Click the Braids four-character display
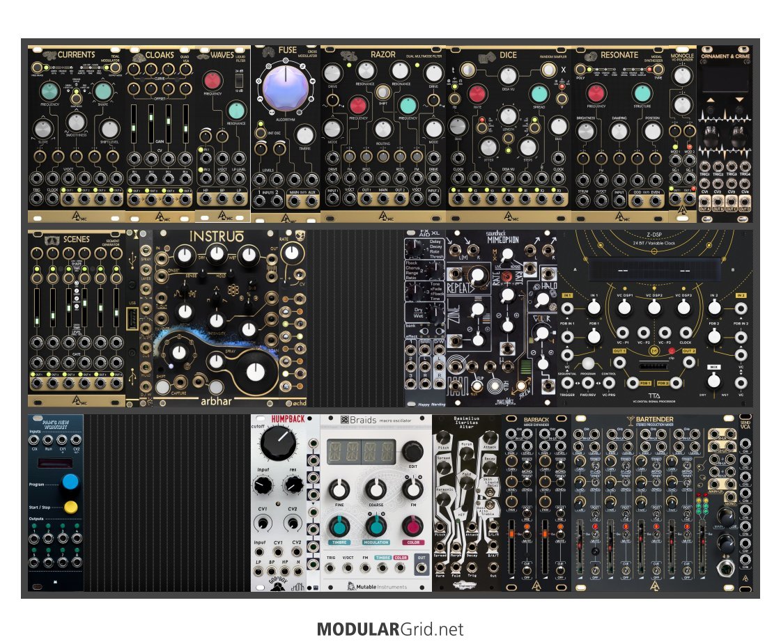 pyautogui.click(x=362, y=453)
